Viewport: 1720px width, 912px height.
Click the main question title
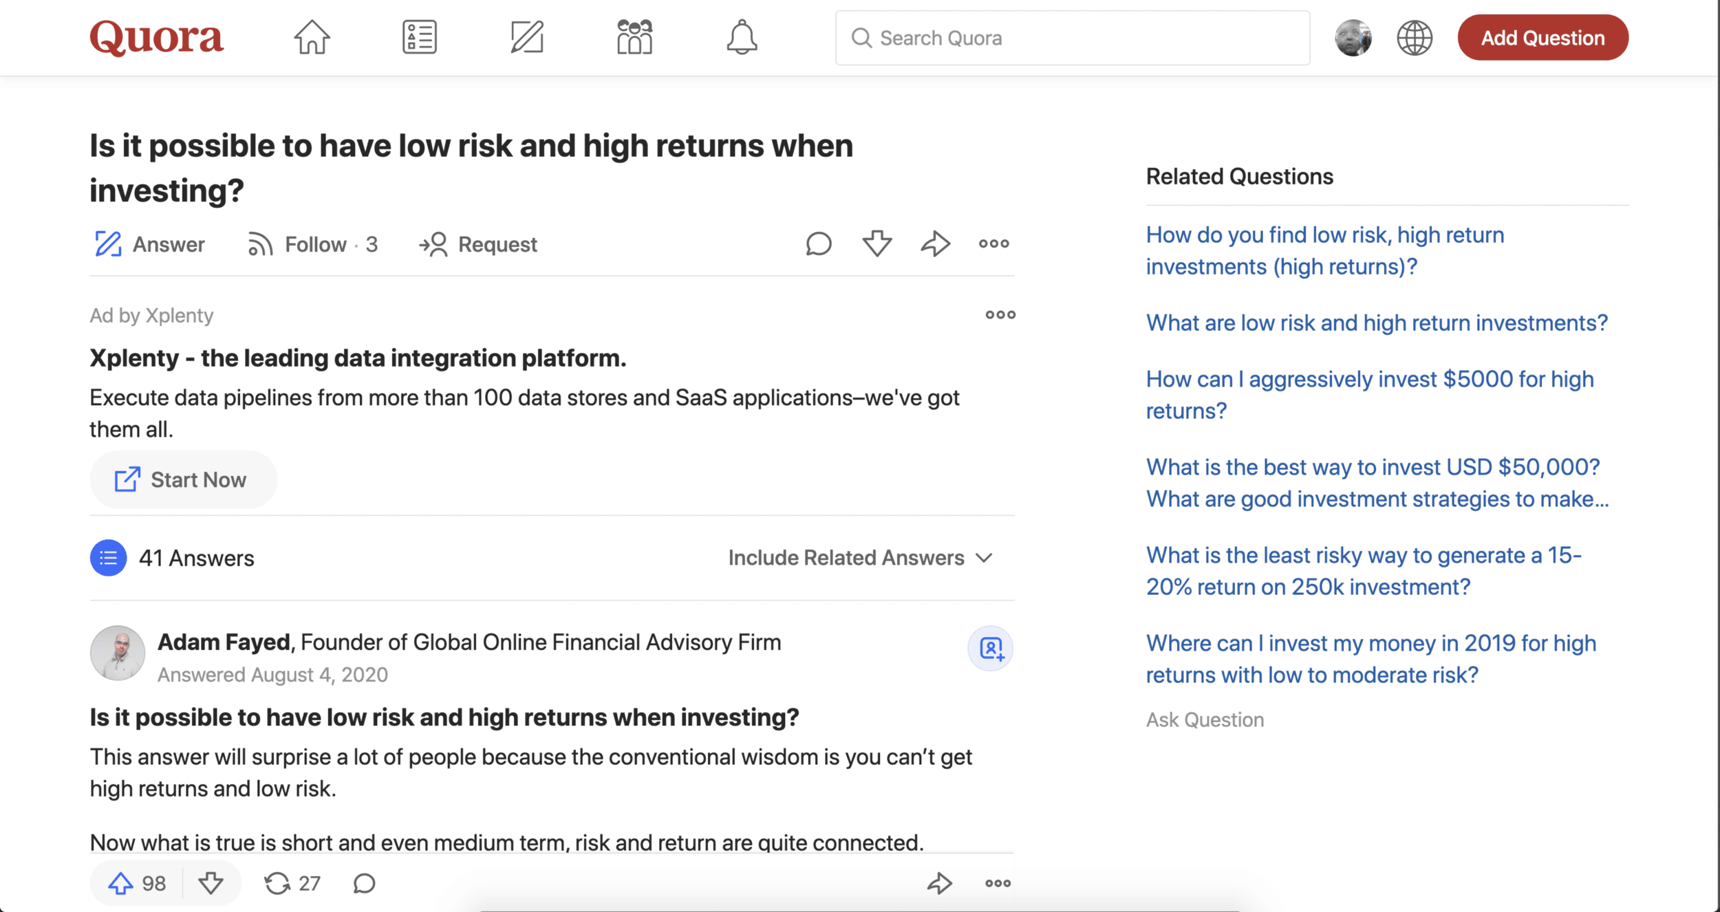click(471, 168)
